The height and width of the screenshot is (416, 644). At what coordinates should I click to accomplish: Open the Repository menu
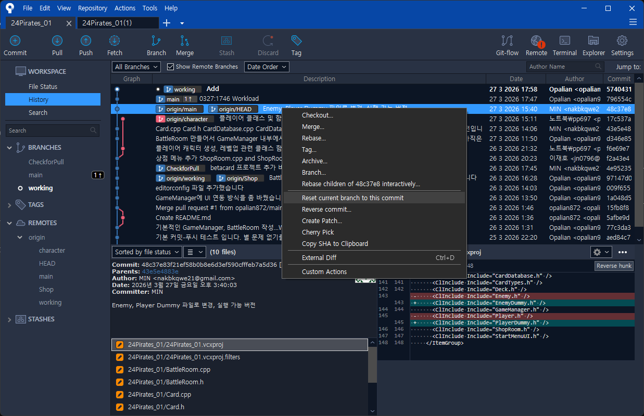93,8
